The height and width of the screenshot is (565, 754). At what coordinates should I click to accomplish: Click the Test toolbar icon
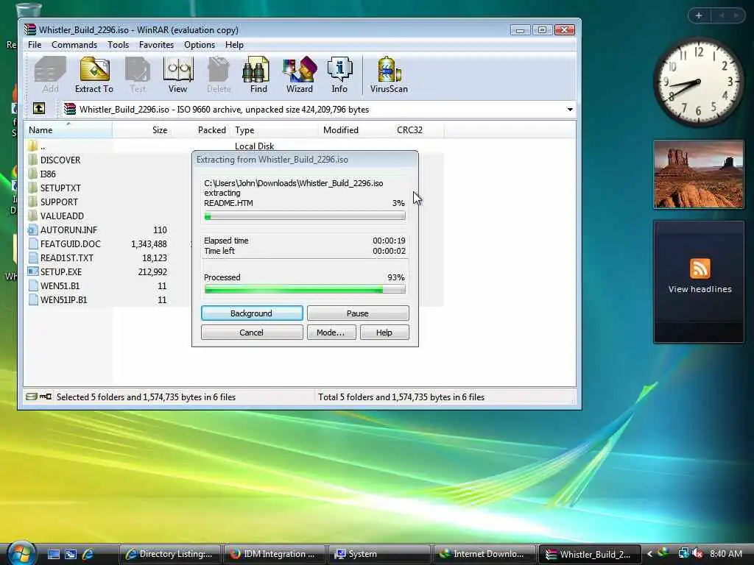[x=138, y=74]
